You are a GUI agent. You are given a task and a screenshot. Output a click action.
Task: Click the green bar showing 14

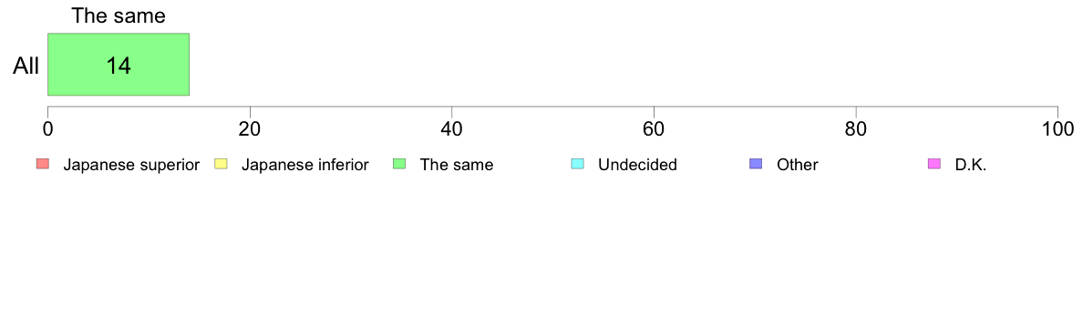click(x=119, y=64)
